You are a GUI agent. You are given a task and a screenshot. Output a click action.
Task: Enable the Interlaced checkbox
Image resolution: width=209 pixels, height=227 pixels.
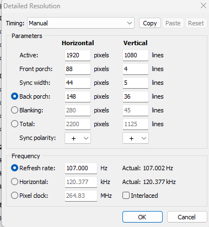[x=126, y=196]
